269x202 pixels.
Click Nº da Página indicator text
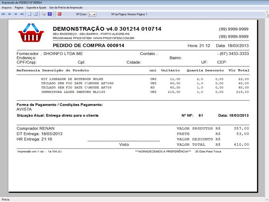[129, 14]
